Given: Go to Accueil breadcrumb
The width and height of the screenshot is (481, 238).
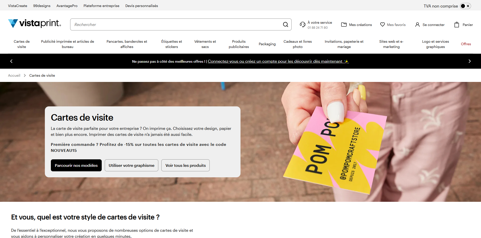Looking at the screenshot, I should coord(14,75).
